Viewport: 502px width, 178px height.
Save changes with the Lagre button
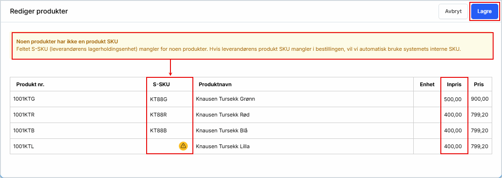[484, 11]
